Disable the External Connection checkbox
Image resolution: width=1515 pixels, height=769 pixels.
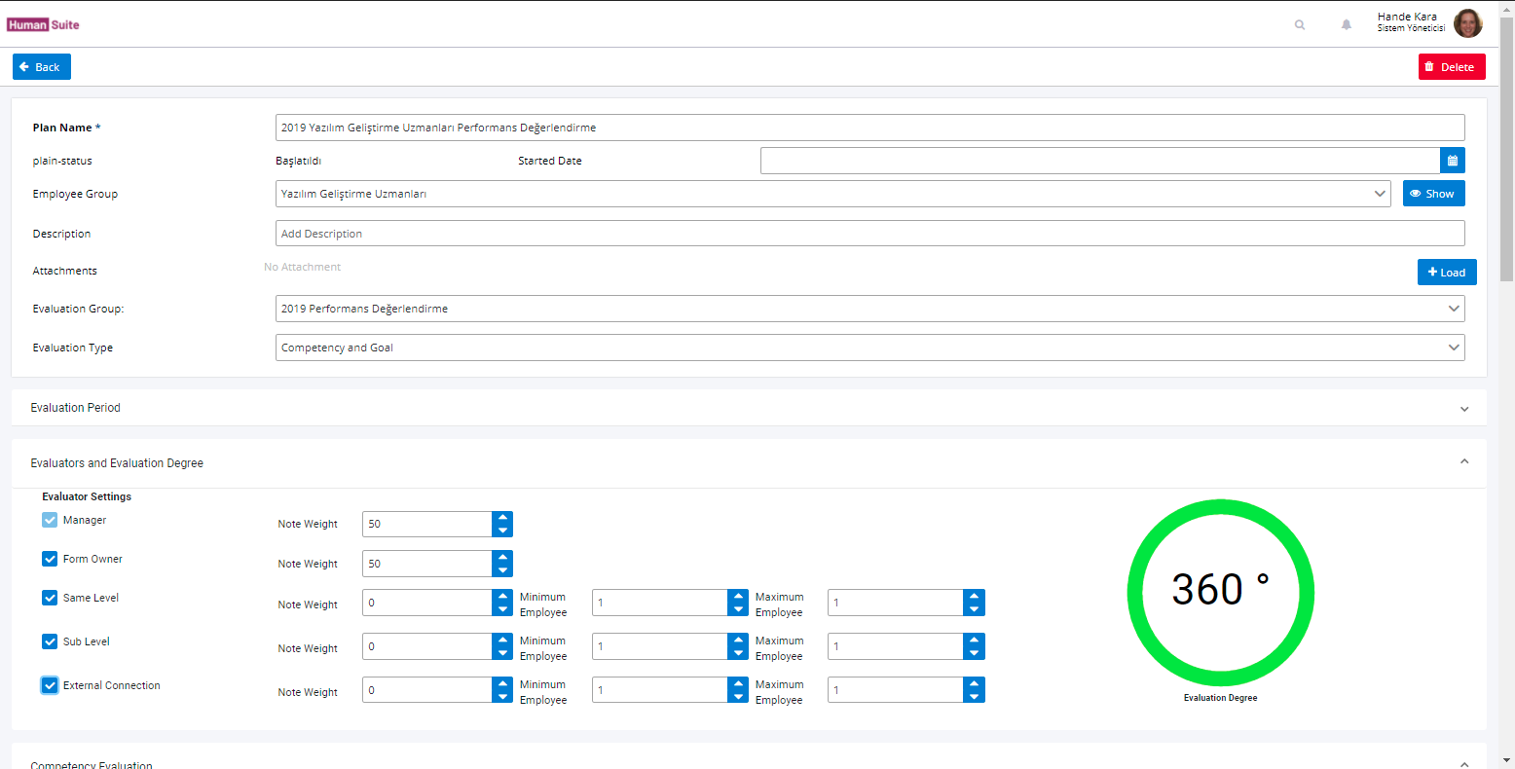(x=50, y=685)
